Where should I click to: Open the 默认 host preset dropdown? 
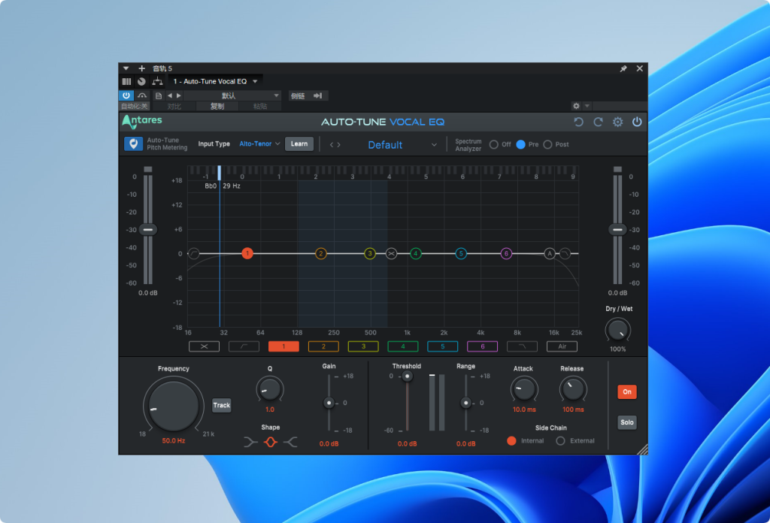(x=232, y=95)
